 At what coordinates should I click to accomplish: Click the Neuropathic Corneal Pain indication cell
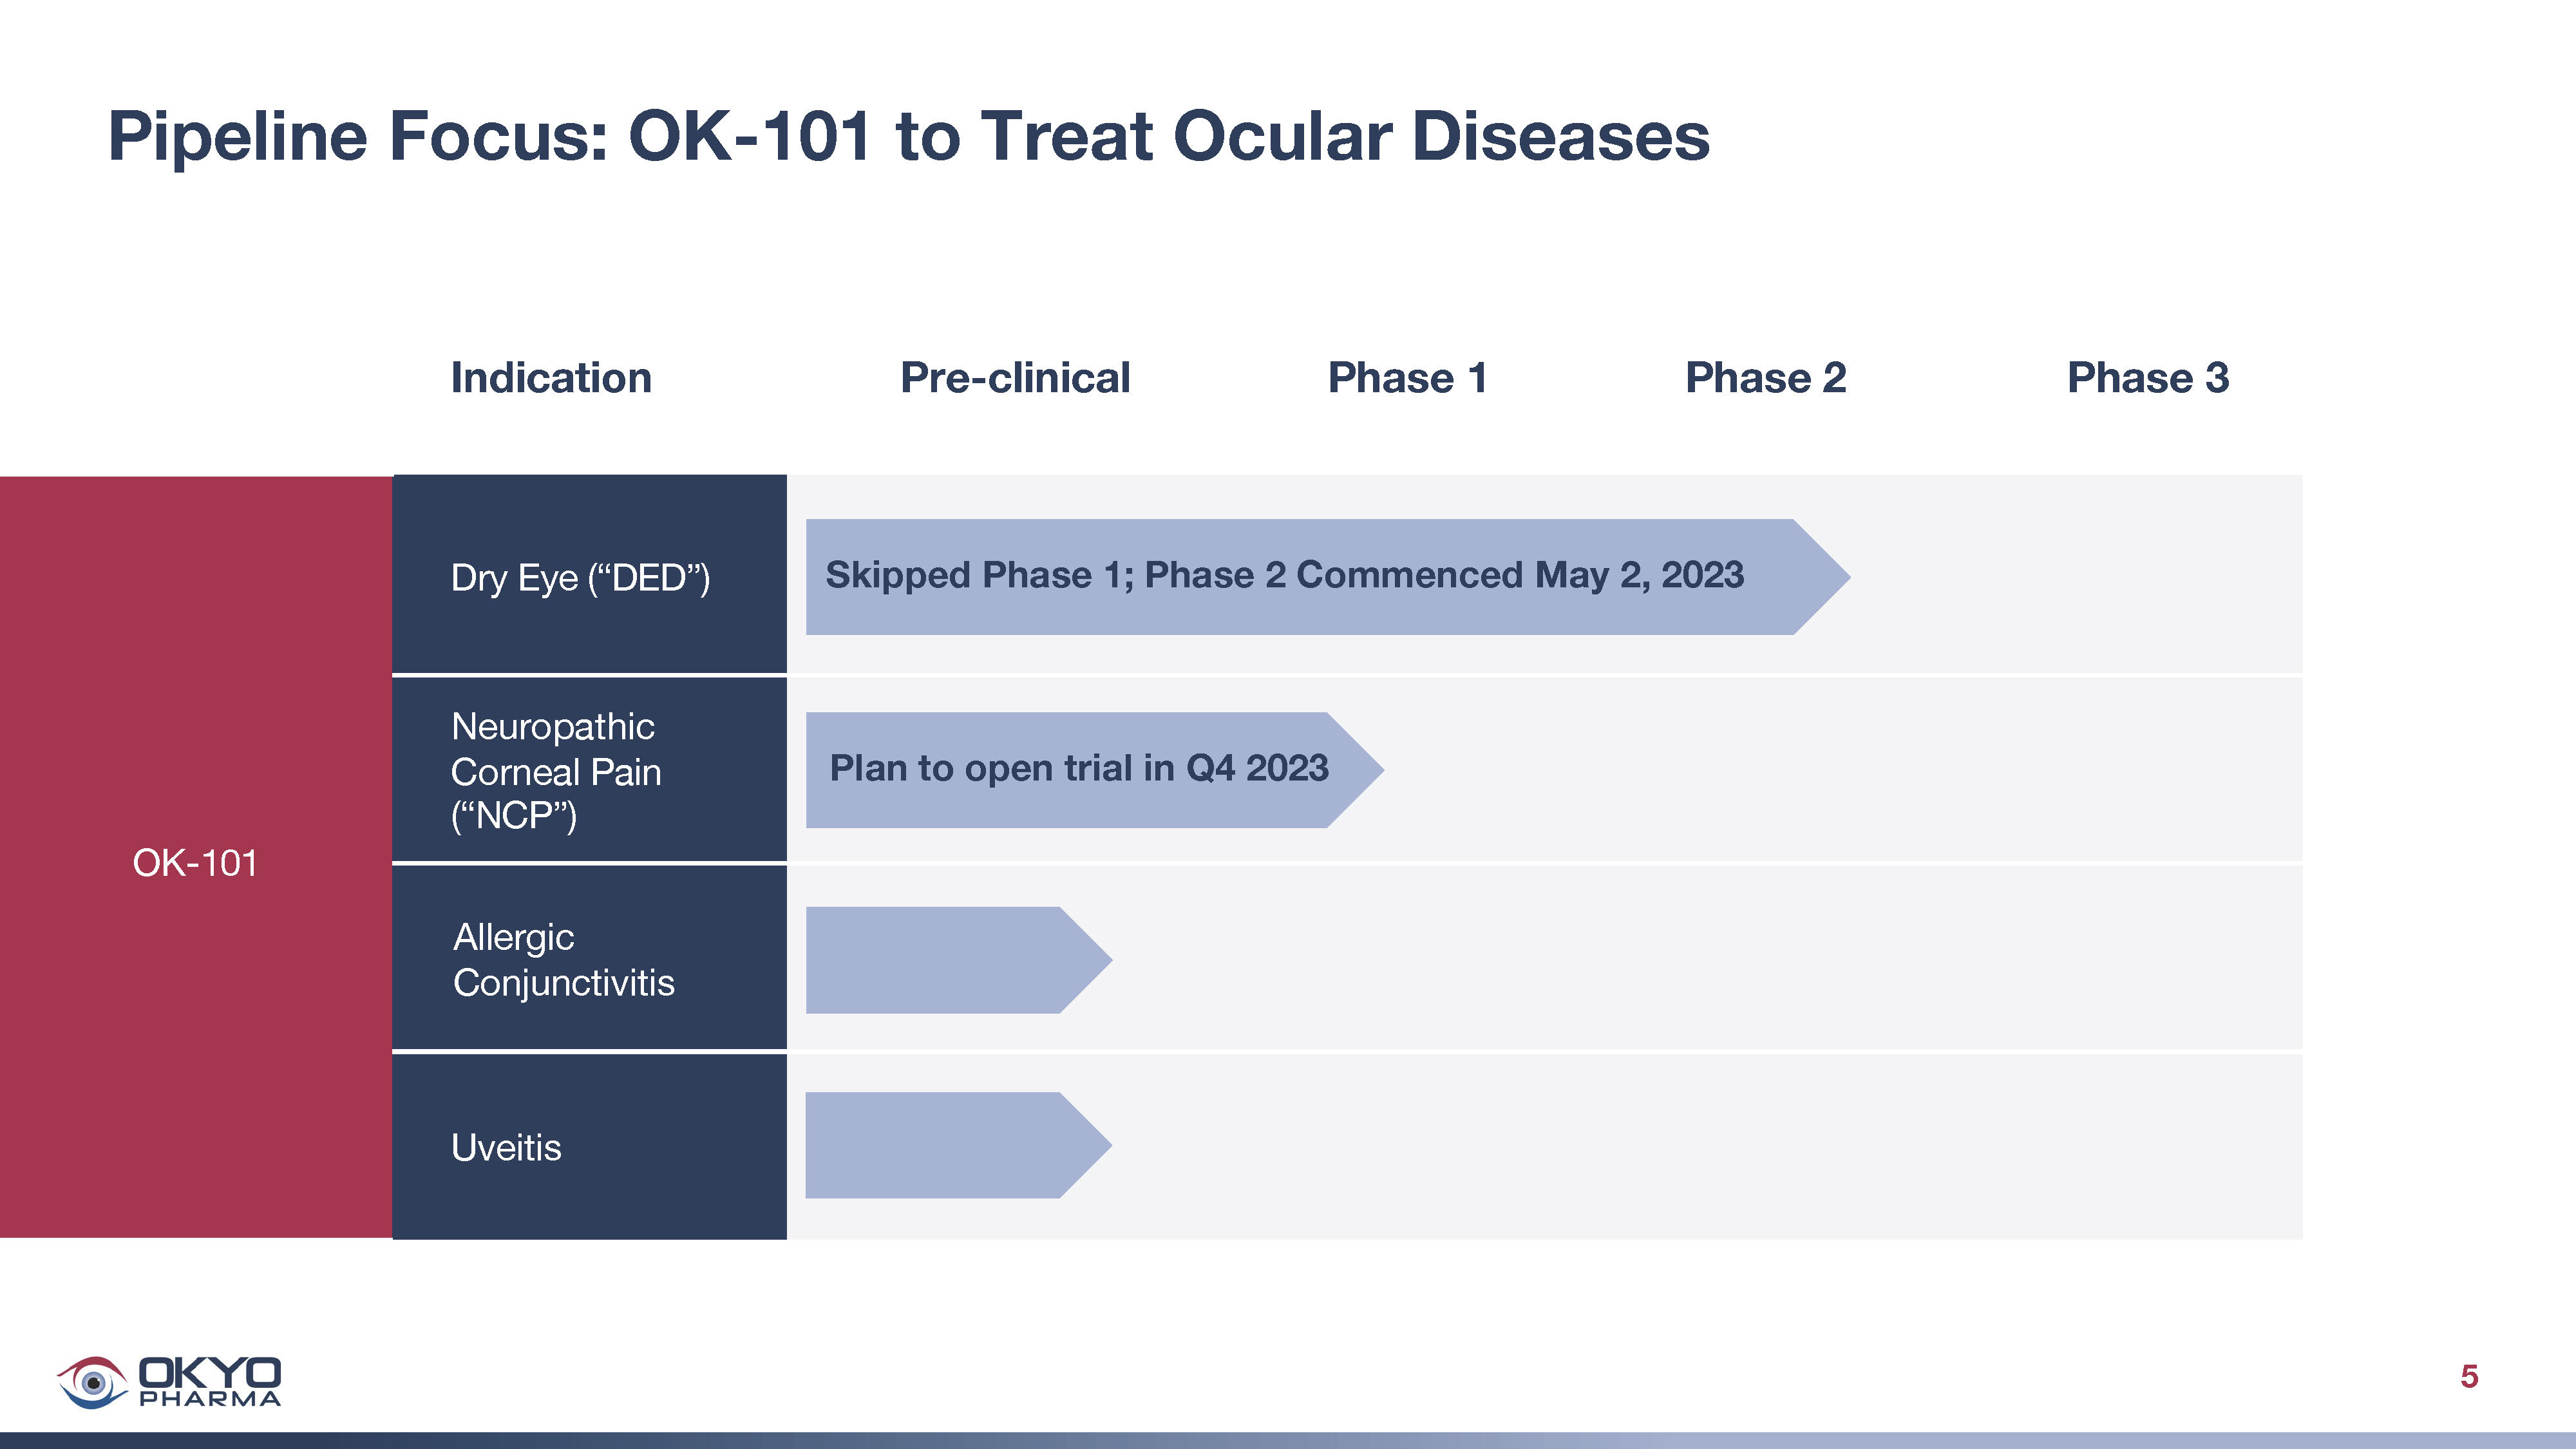pyautogui.click(x=589, y=770)
